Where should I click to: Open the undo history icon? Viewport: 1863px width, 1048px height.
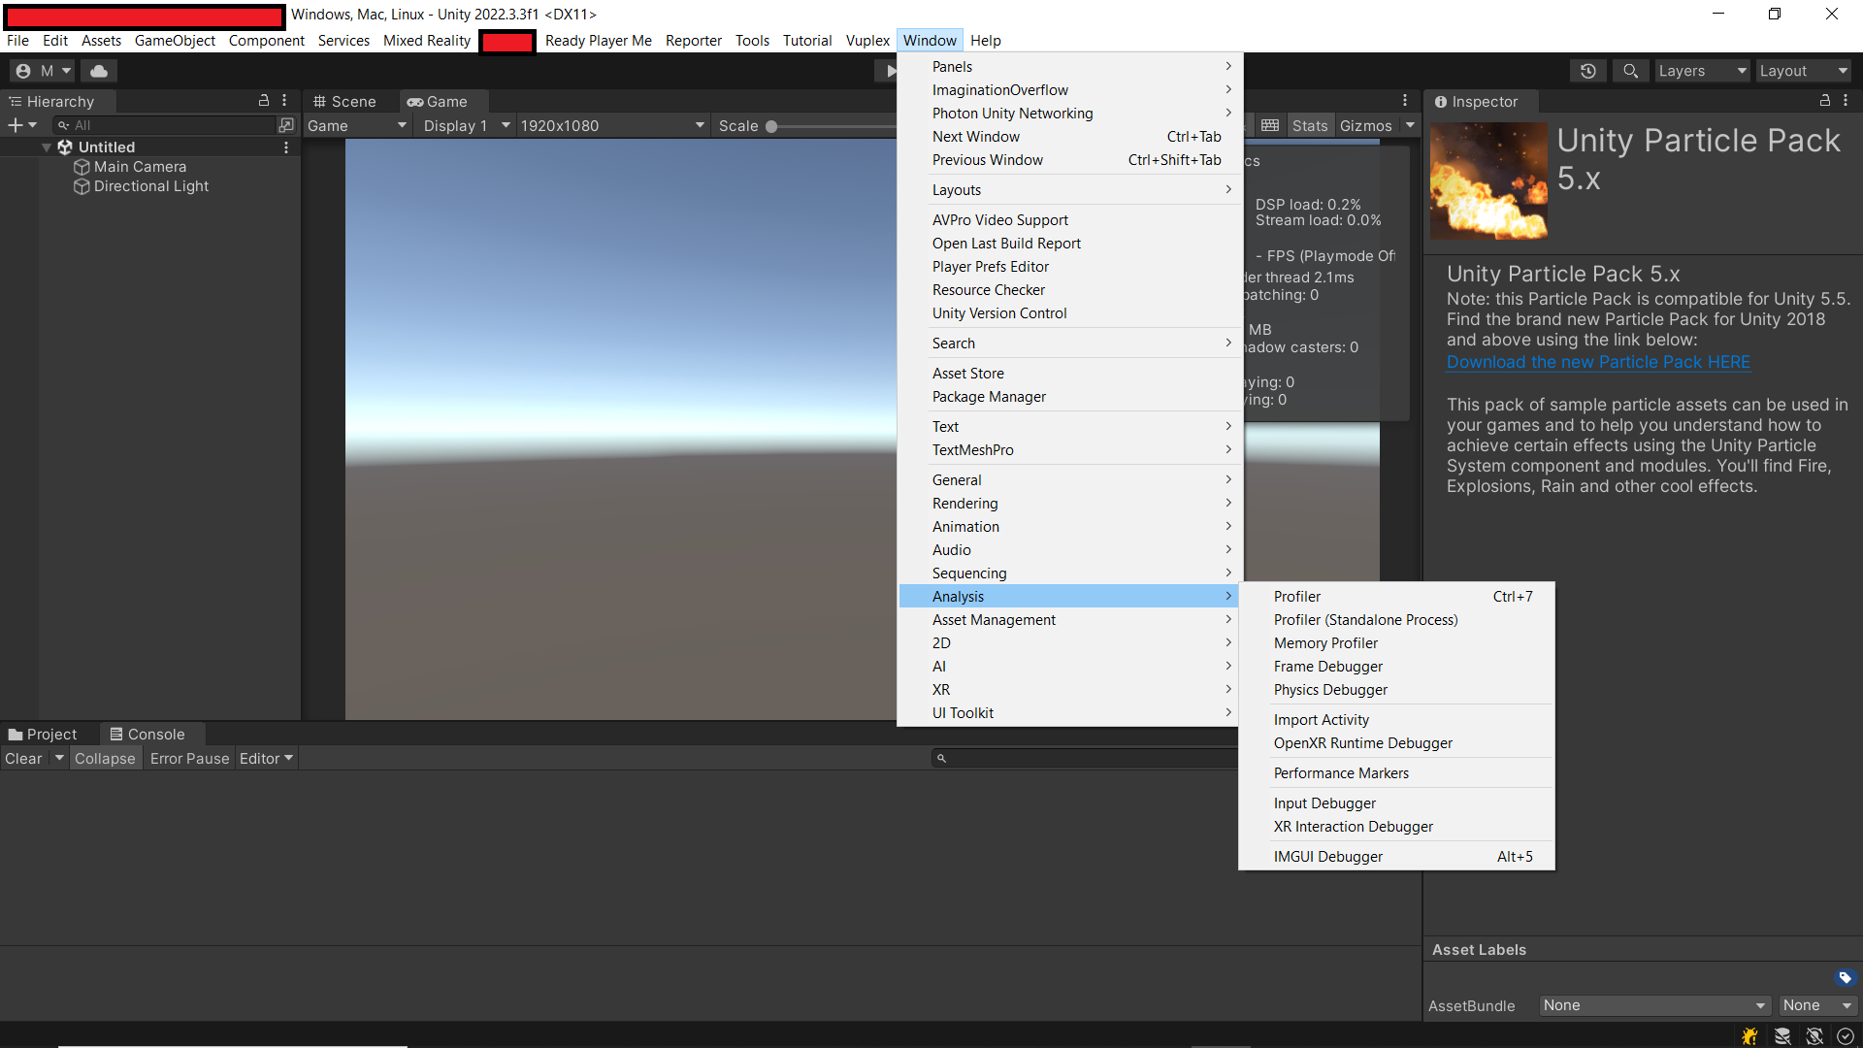(1588, 71)
